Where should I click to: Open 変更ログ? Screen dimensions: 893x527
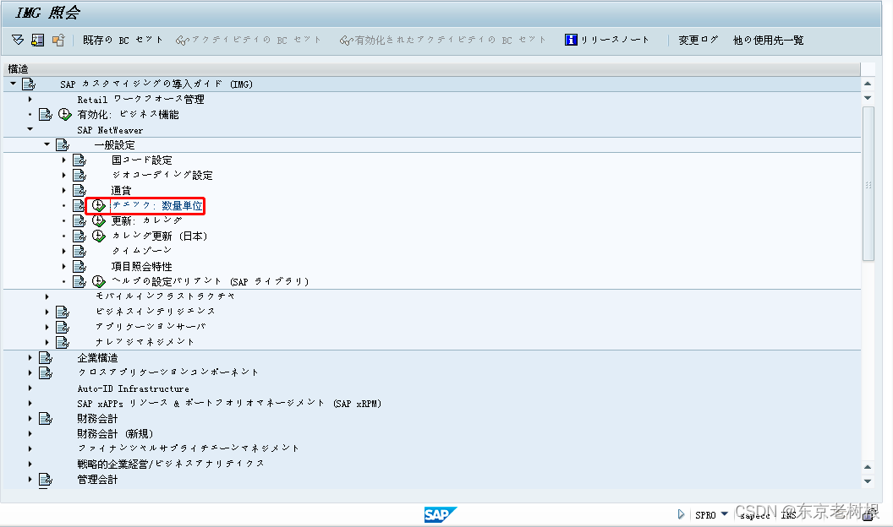click(699, 40)
